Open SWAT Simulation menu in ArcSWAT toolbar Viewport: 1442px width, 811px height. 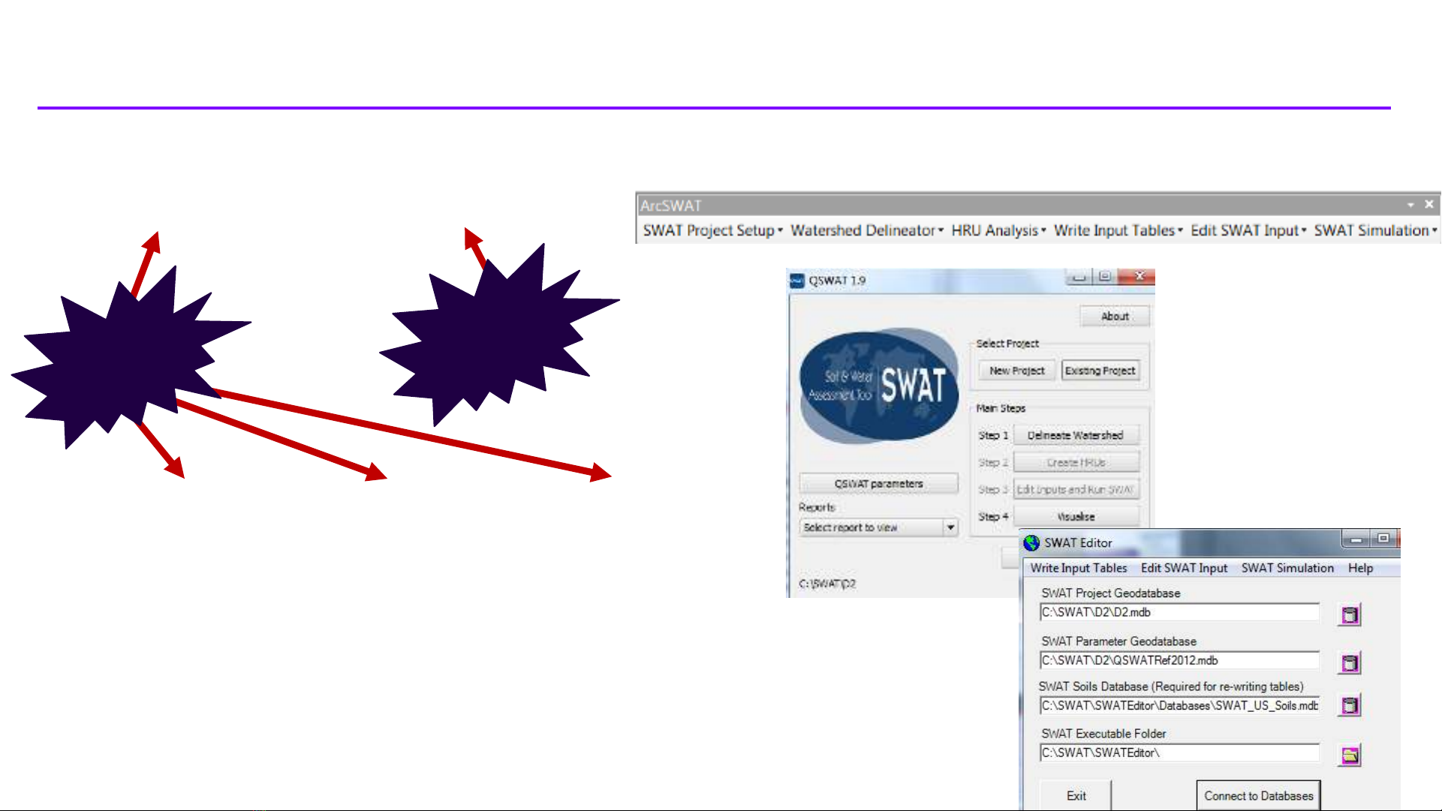1375,230
